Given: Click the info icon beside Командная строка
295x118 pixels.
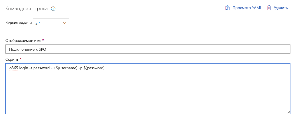Looking at the screenshot, I should click(x=53, y=9).
